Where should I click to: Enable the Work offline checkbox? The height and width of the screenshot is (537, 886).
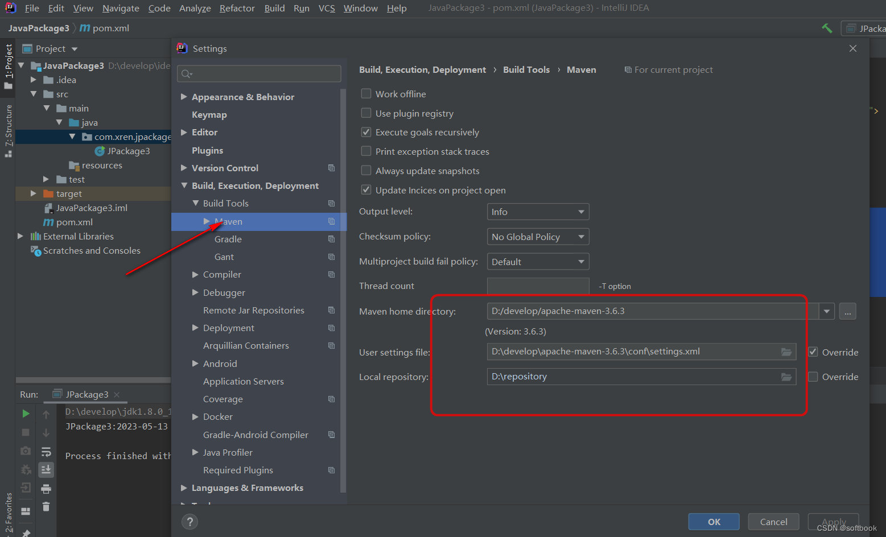tap(366, 93)
